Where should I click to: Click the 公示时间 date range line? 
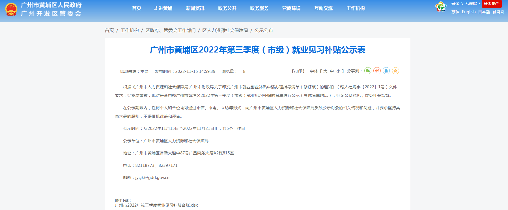coord(184,128)
